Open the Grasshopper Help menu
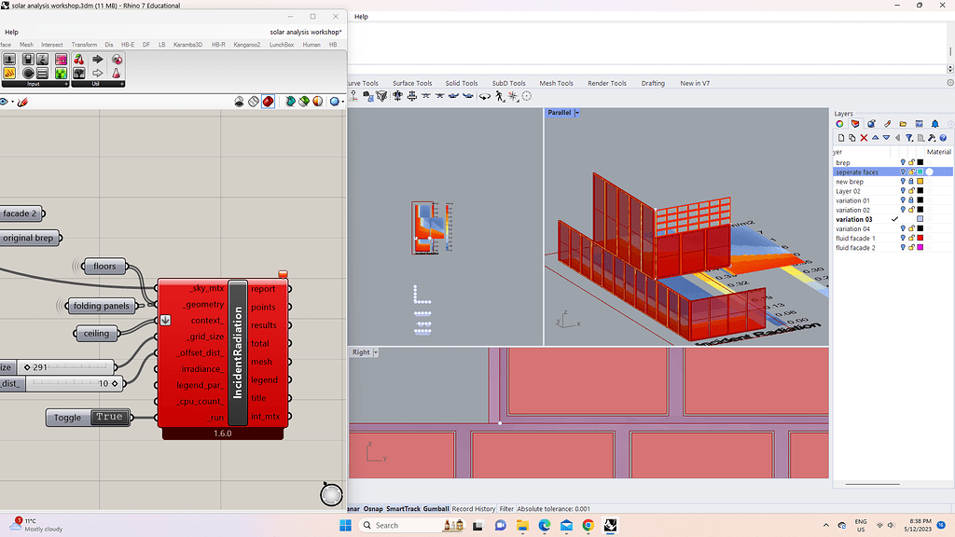Image resolution: width=955 pixels, height=537 pixels. point(11,33)
